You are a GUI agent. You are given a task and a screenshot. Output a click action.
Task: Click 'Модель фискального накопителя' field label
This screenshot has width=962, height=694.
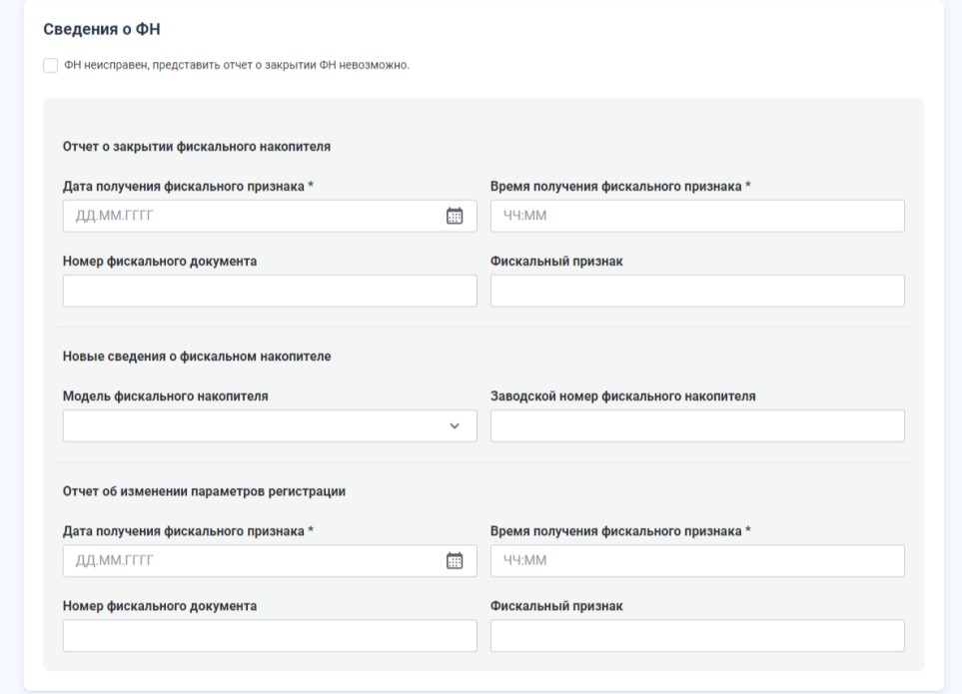click(165, 396)
